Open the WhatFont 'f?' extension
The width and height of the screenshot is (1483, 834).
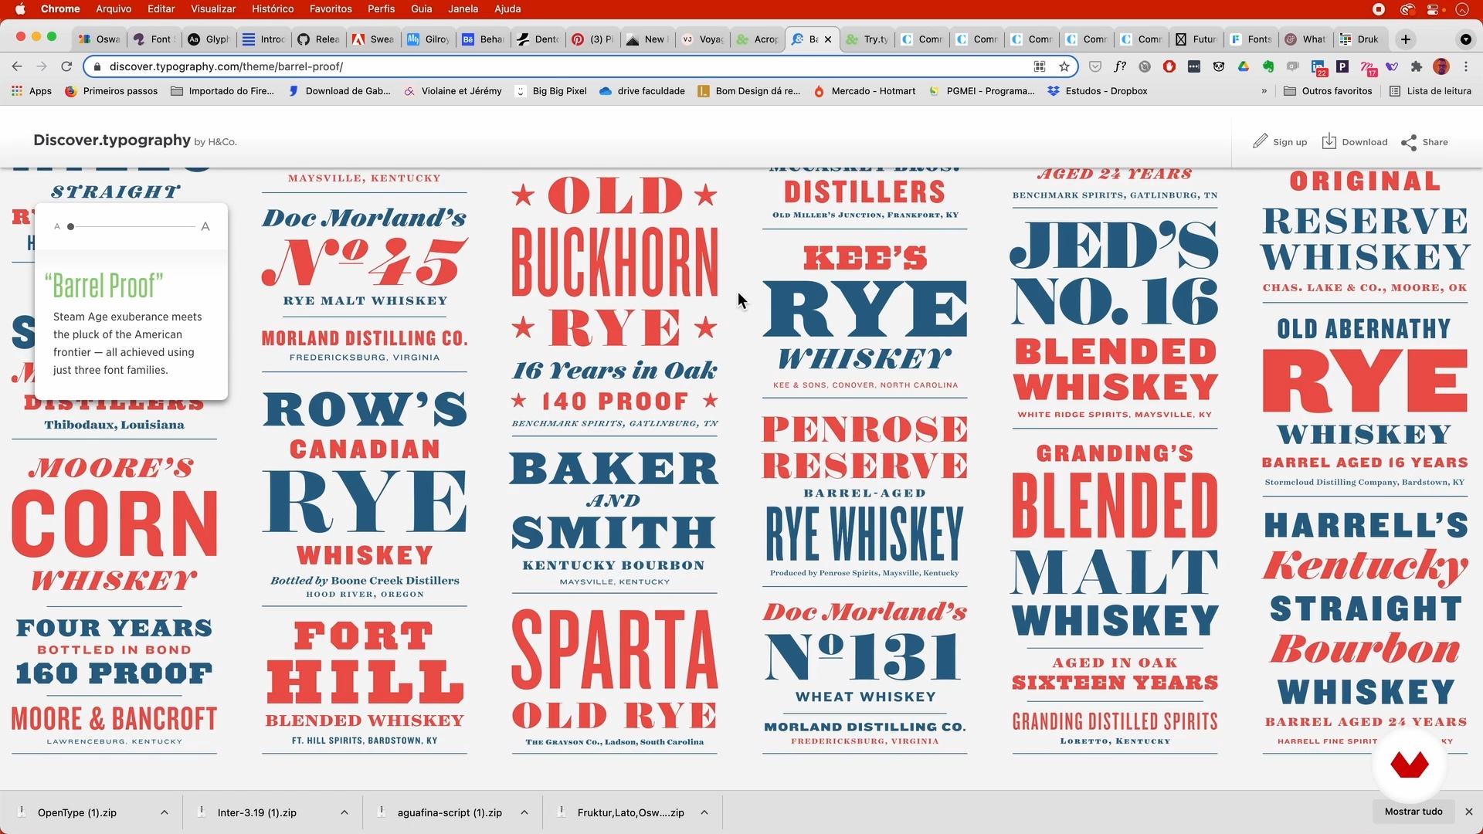point(1120,66)
